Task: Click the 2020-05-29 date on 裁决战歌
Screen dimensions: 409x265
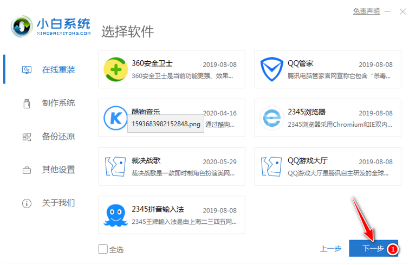Action: [219, 162]
